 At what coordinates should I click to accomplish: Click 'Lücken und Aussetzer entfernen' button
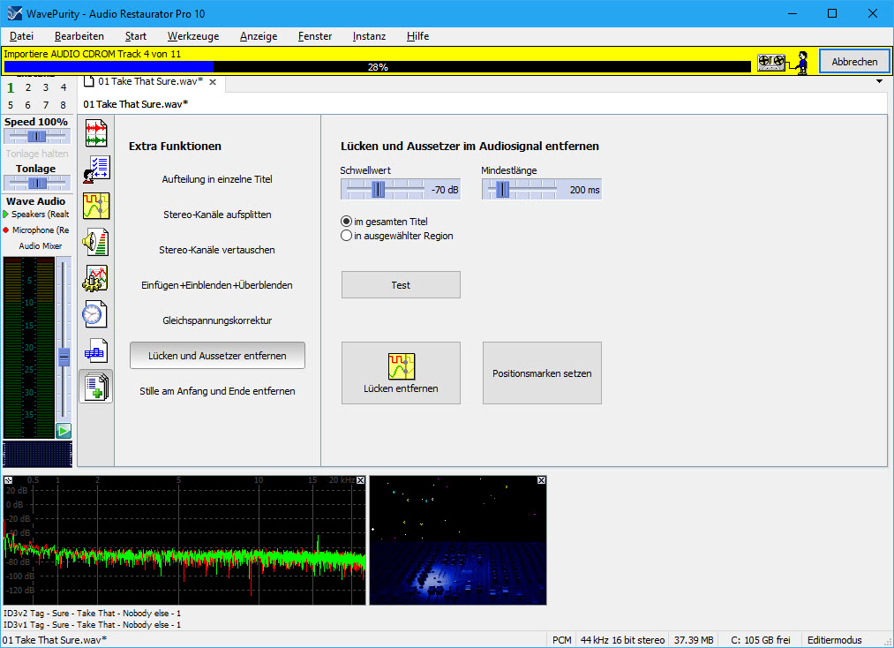tap(217, 356)
